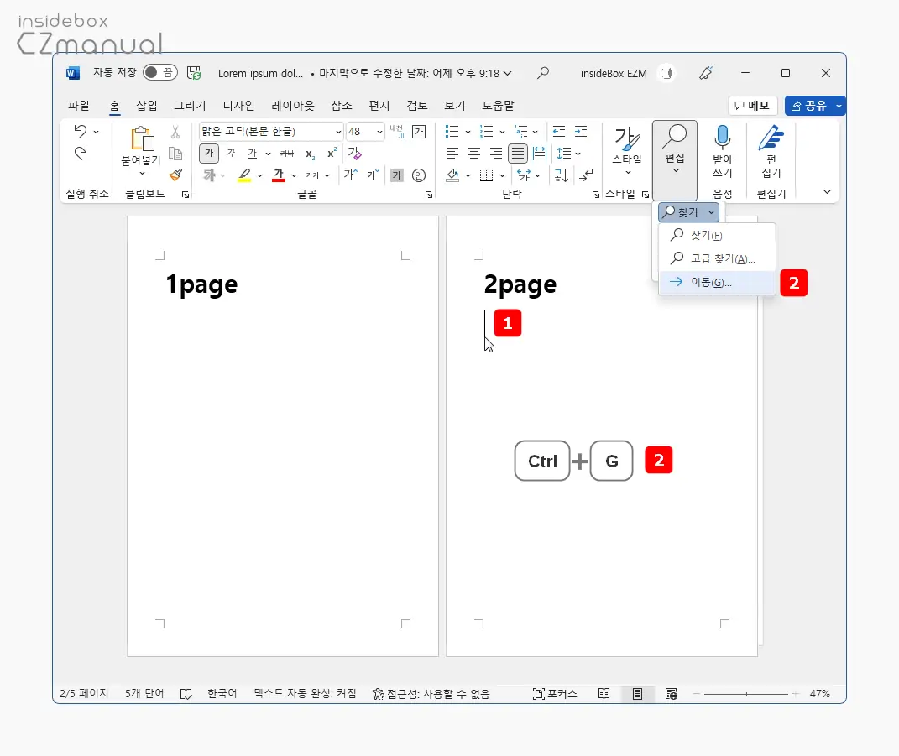Decrease paragraph indent
Screen dimensions: 899x756
(x=559, y=132)
